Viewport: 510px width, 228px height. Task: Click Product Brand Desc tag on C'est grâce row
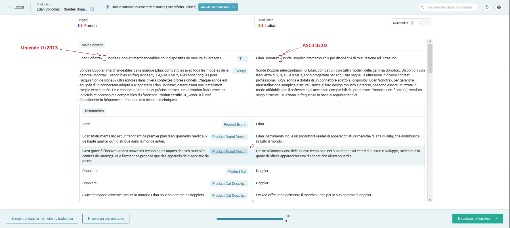(x=229, y=151)
